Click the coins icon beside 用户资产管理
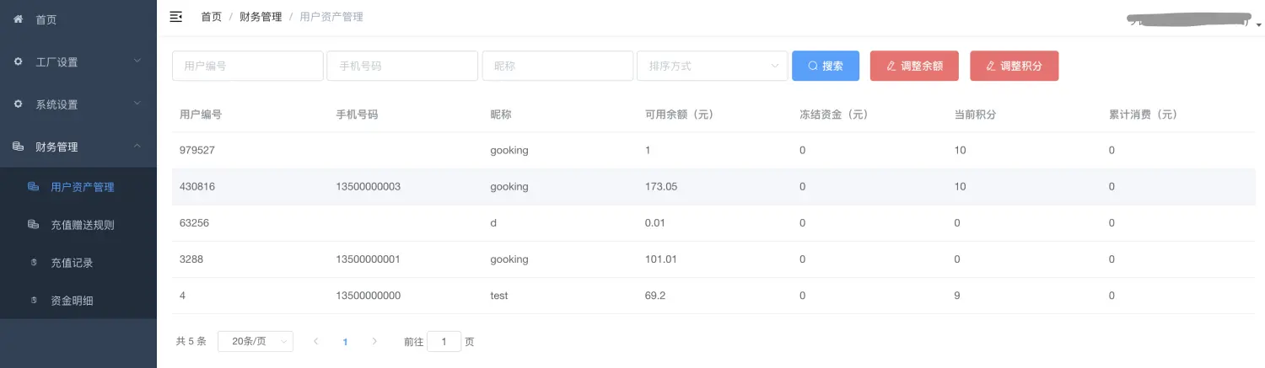This screenshot has width=1265, height=368. [34, 187]
